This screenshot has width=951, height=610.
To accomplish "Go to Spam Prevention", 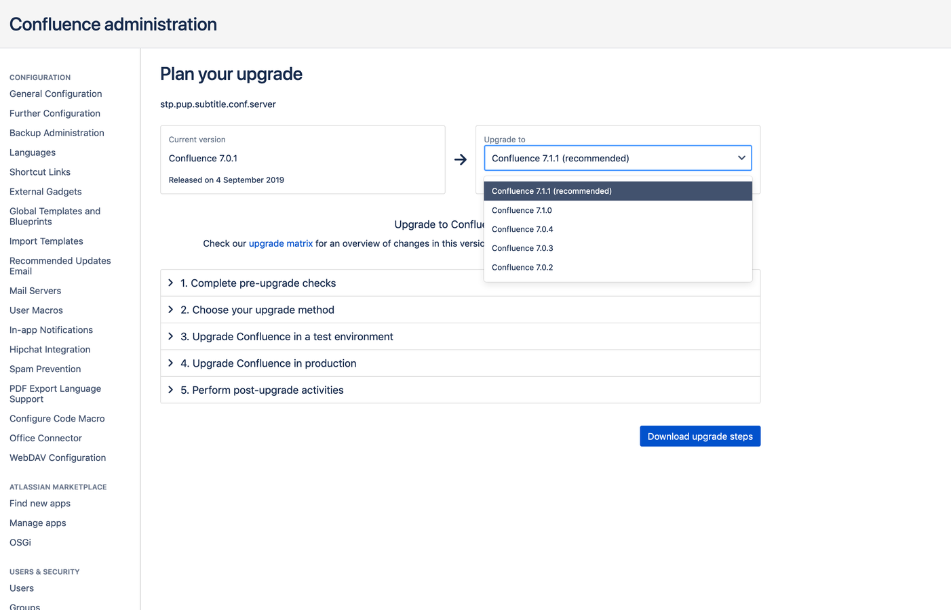I will click(45, 369).
